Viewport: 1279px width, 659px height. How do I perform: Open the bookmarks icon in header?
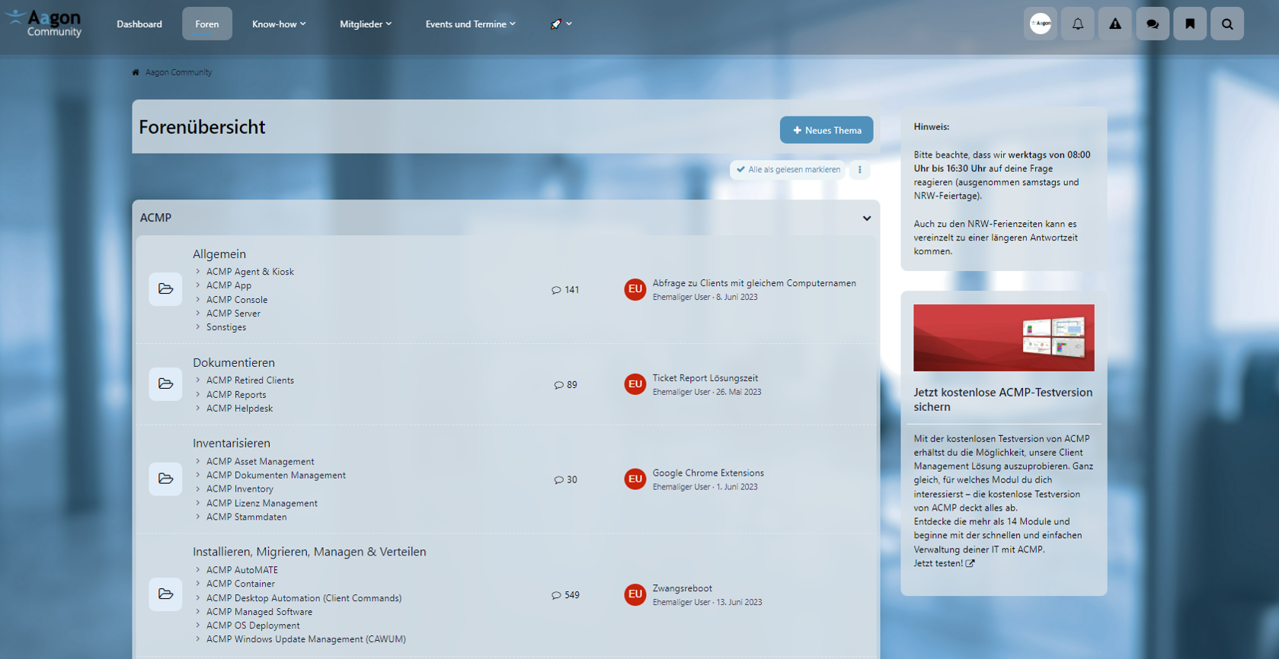[1190, 24]
